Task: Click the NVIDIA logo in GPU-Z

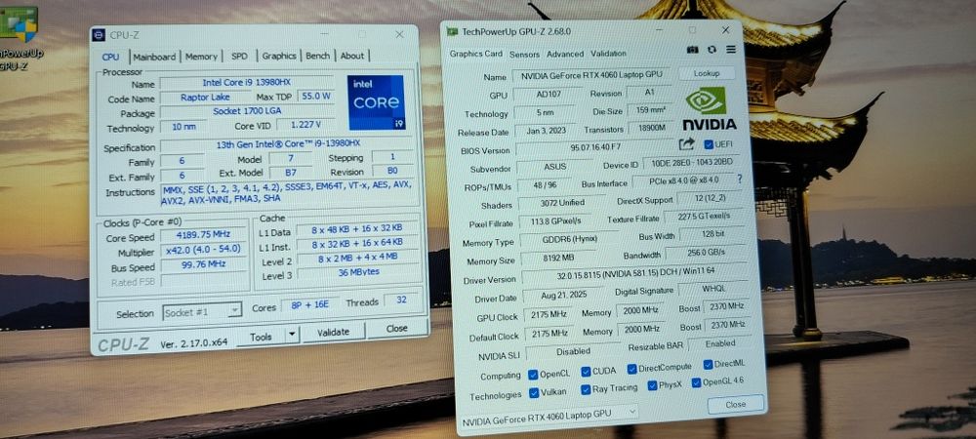Action: (709, 109)
